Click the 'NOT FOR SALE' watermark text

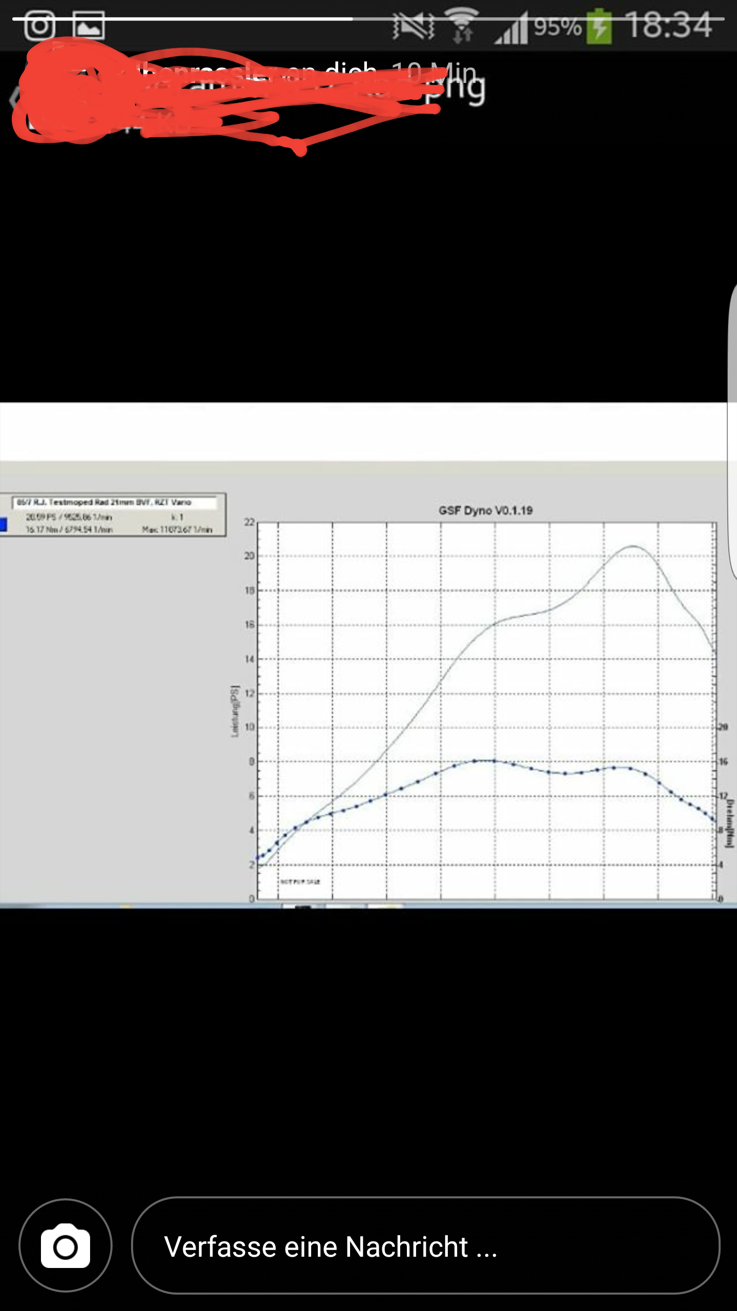click(300, 882)
